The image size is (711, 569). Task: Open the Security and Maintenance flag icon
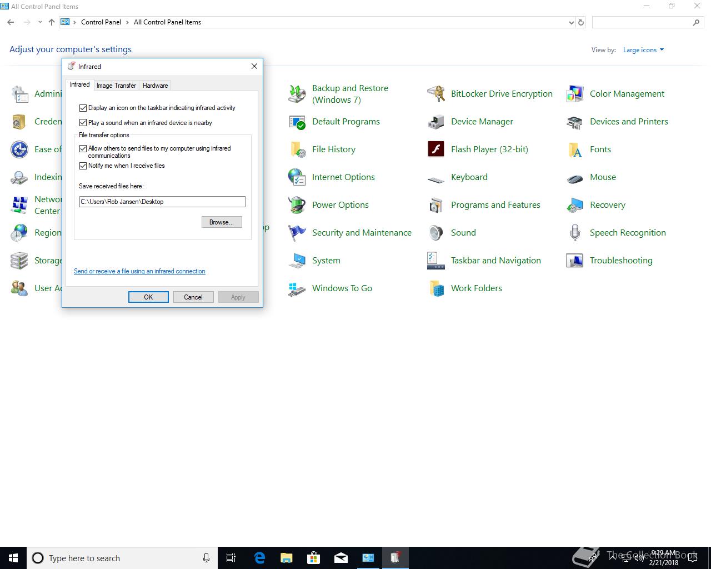click(x=297, y=233)
